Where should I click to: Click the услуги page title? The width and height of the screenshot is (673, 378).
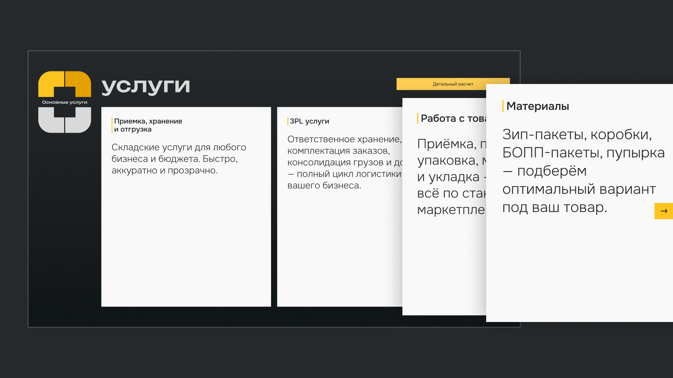(146, 85)
